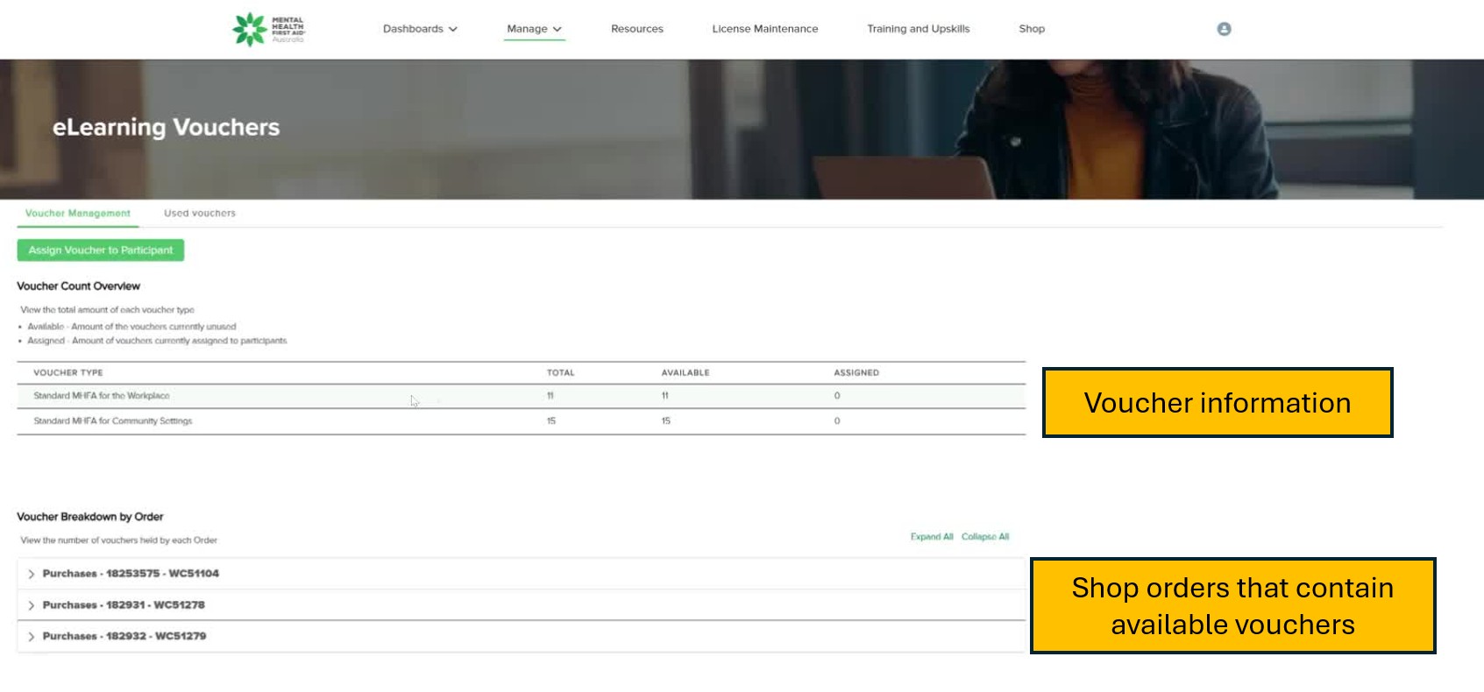Switch to the Used vouchers tab
Viewport: 1484px width, 692px height.
(x=200, y=213)
